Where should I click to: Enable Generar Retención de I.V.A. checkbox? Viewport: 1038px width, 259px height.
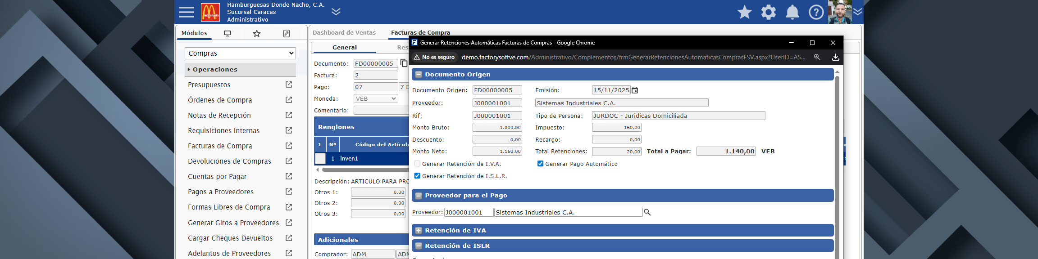point(417,164)
